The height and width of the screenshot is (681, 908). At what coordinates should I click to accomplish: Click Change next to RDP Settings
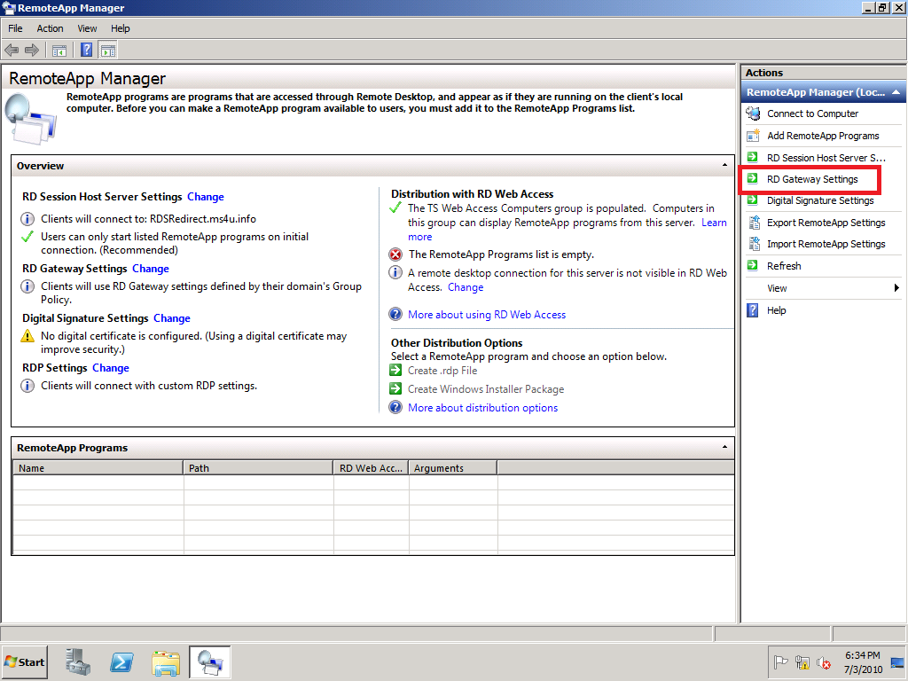click(111, 368)
